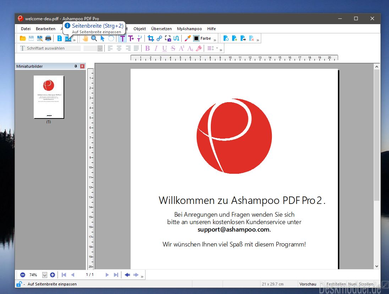Toggle Superscript formatting

click(x=182, y=48)
